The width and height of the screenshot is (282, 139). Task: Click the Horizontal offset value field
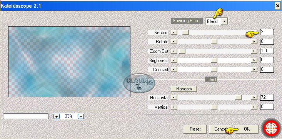click(x=267, y=98)
